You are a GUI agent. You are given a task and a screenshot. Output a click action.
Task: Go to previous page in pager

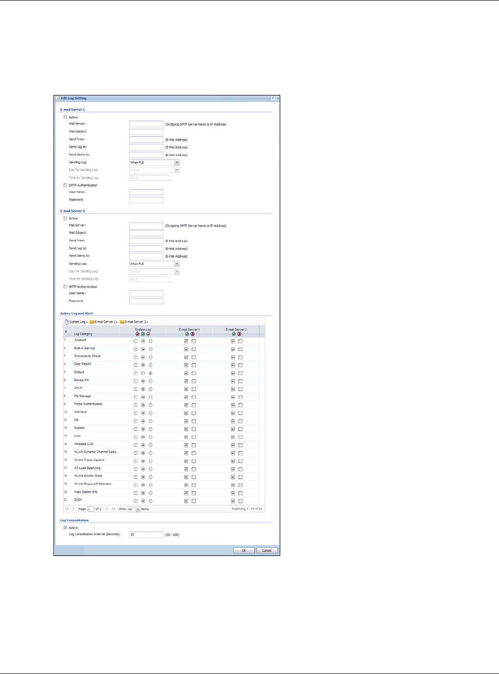(73, 508)
